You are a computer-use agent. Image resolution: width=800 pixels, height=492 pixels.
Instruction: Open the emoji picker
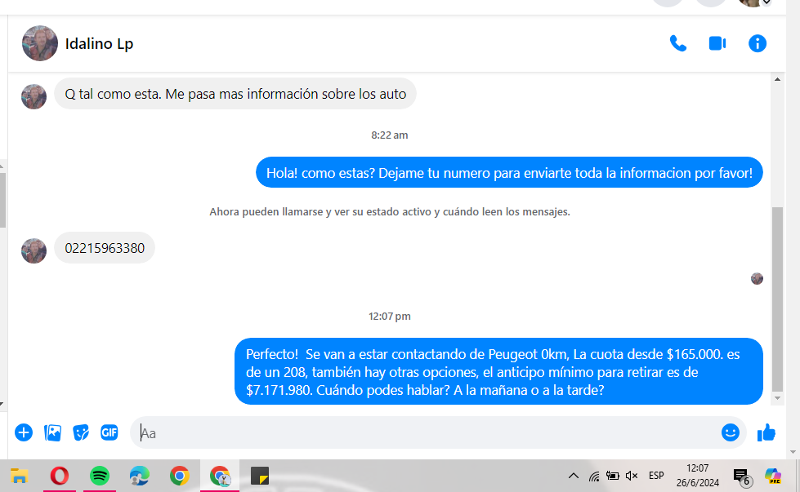730,432
